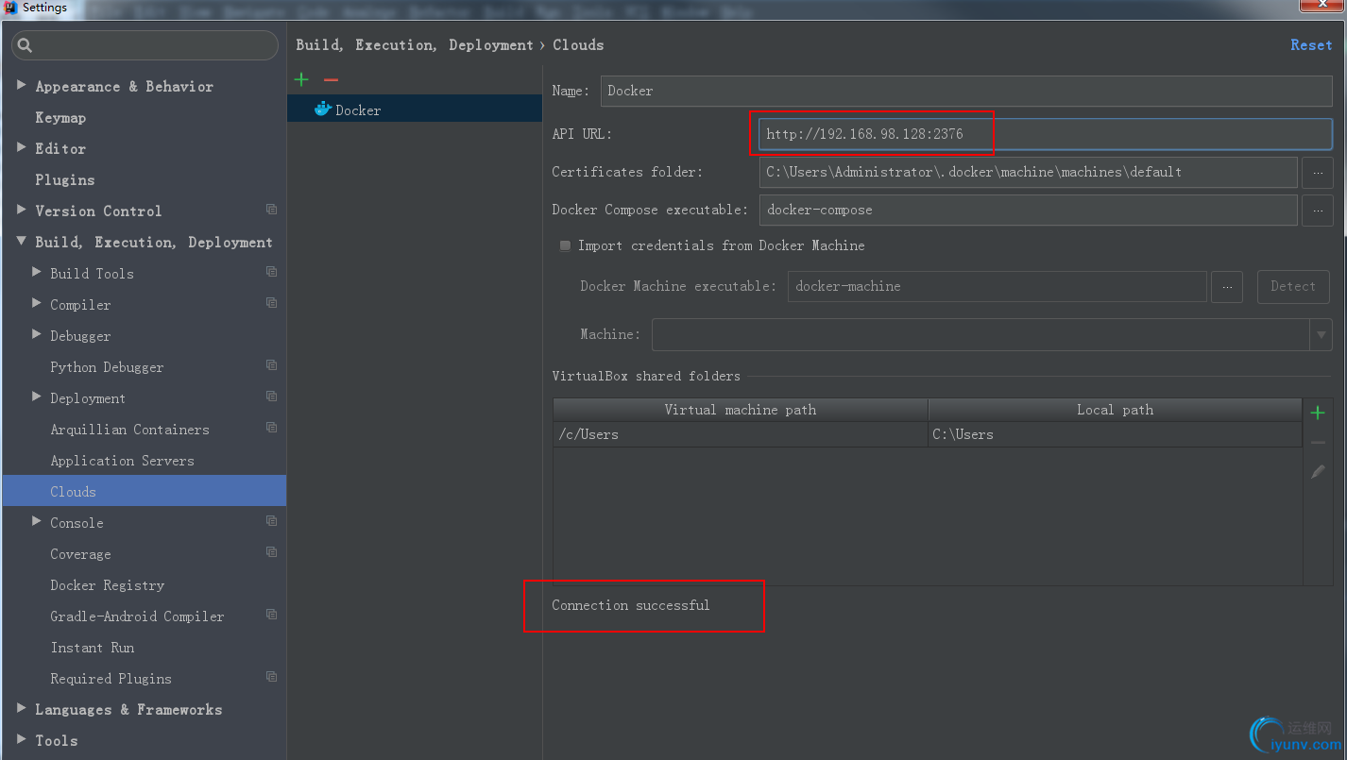Expand Version Control section
1347x760 pixels.
tap(21, 211)
